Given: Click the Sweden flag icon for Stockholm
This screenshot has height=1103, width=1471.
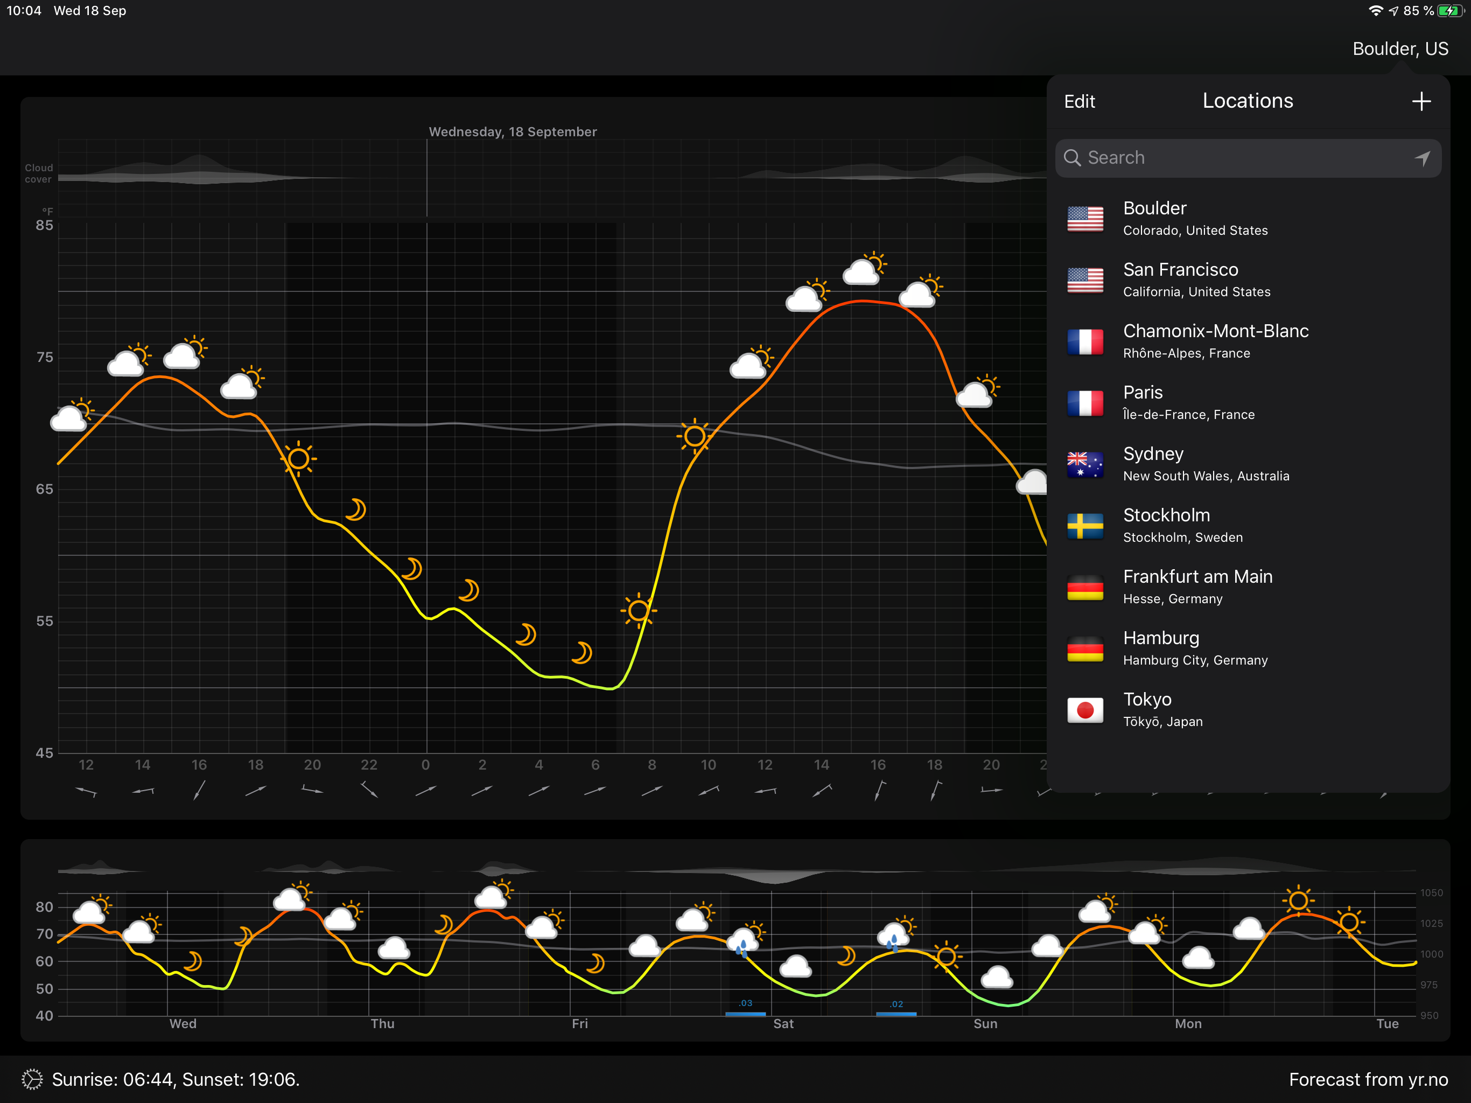Looking at the screenshot, I should click(1084, 526).
